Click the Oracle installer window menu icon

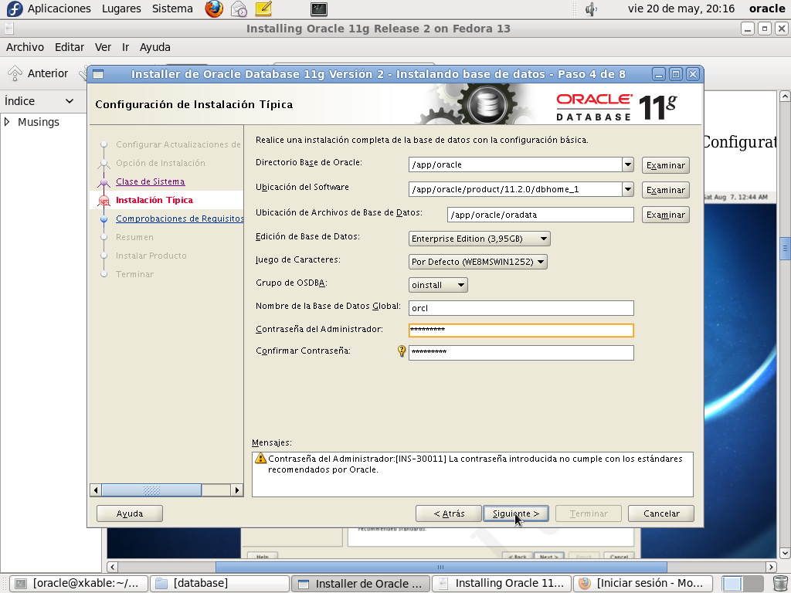[x=98, y=74]
